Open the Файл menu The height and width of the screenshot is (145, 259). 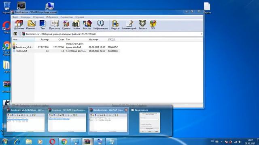pos(15,17)
